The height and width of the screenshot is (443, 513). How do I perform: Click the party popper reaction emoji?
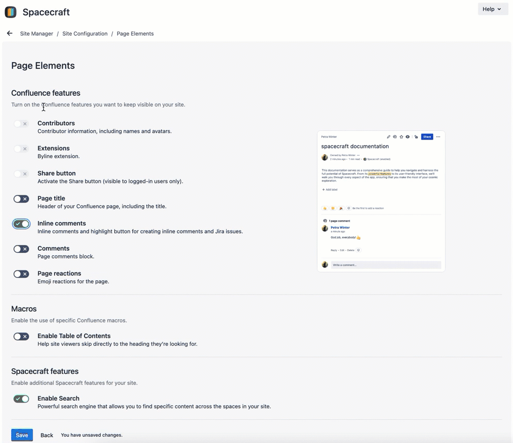340,207
